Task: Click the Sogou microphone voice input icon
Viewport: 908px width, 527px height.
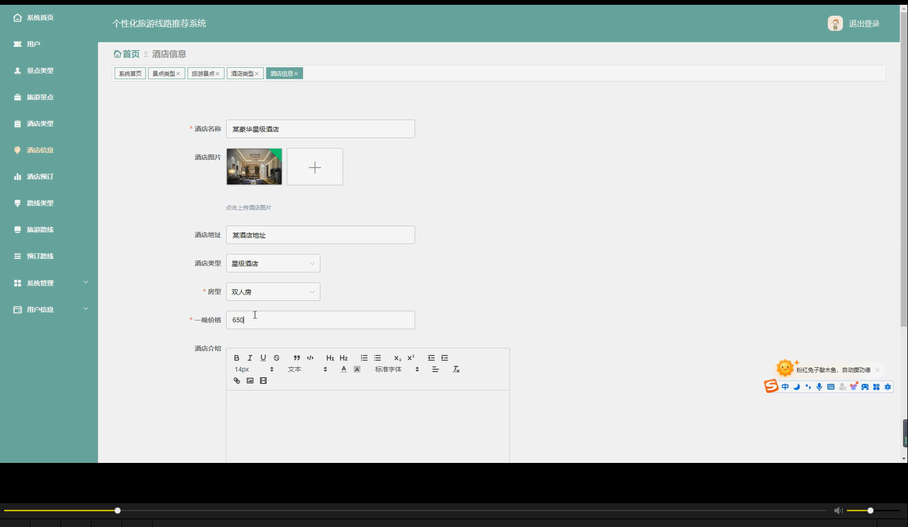Action: (819, 387)
